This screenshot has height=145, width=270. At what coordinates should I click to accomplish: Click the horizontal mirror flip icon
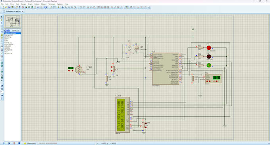pos(2,95)
